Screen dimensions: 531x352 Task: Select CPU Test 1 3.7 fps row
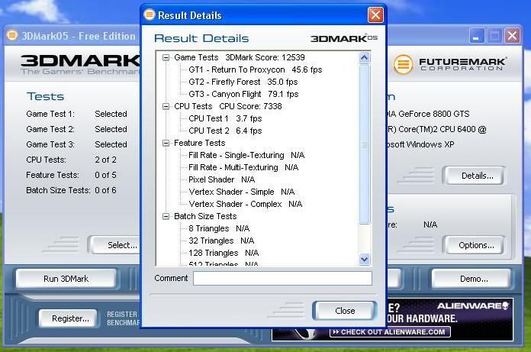click(225, 118)
